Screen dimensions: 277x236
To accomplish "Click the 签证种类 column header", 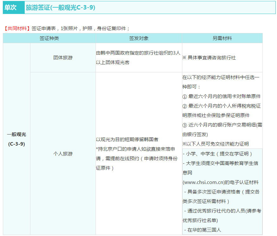I will (x=49, y=38).
